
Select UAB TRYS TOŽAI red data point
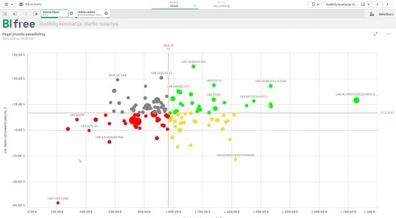pyautogui.click(x=58, y=203)
